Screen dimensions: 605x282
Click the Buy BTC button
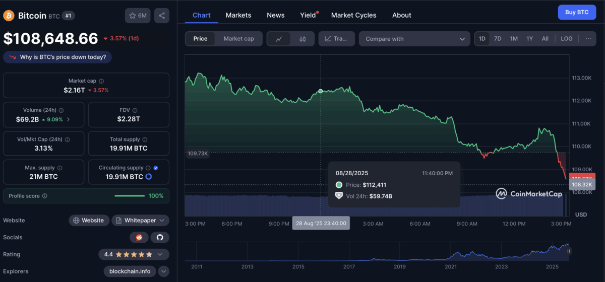(577, 12)
